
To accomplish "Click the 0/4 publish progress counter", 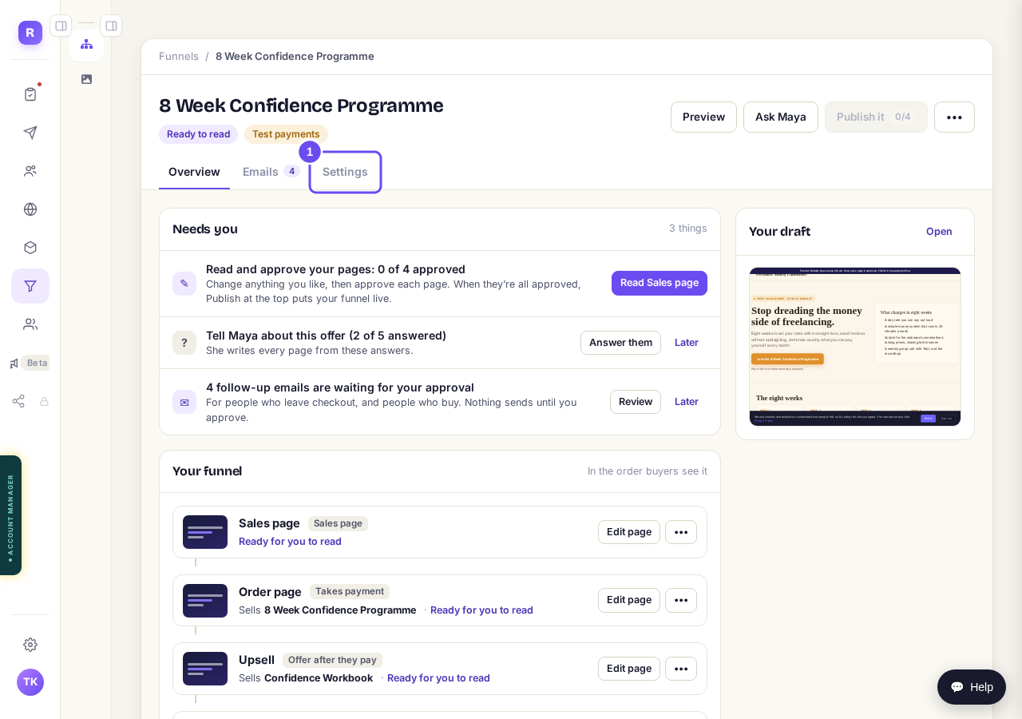I will (x=903, y=117).
